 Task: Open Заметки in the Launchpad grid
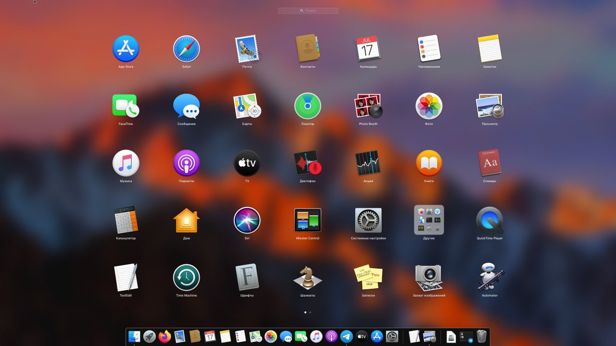coord(489,49)
